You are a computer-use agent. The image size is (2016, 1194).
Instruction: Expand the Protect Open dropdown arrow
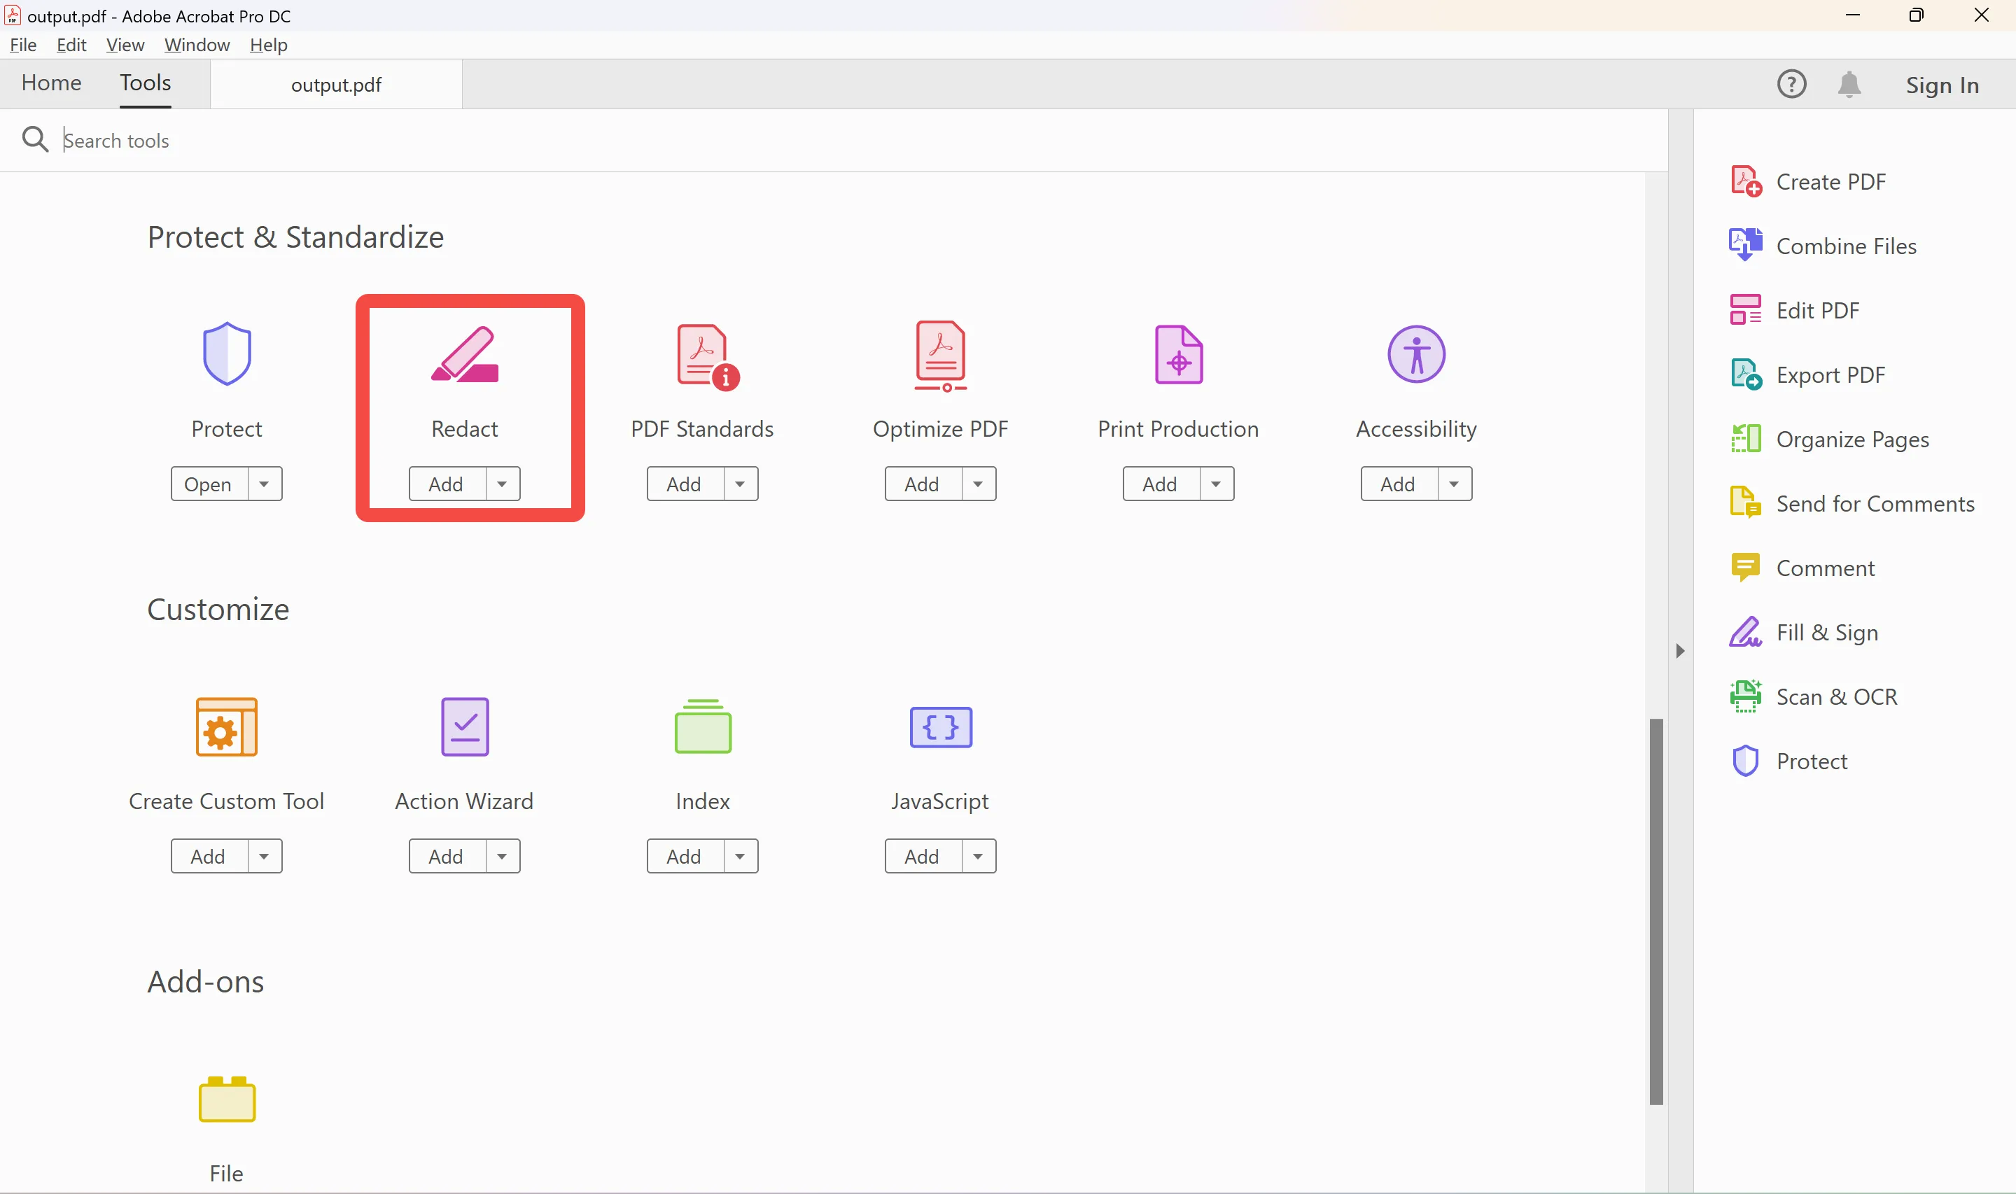point(263,483)
